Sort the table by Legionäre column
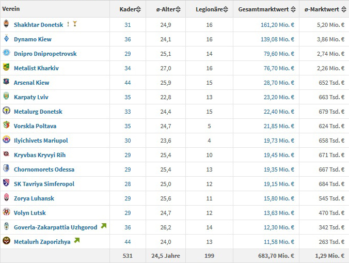Screen dimensions: 349x263 click(210, 9)
